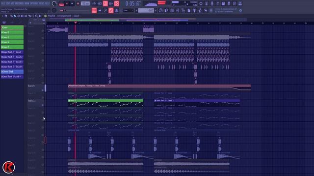Click the transport play button
The image size is (314, 176).
tap(67, 3)
